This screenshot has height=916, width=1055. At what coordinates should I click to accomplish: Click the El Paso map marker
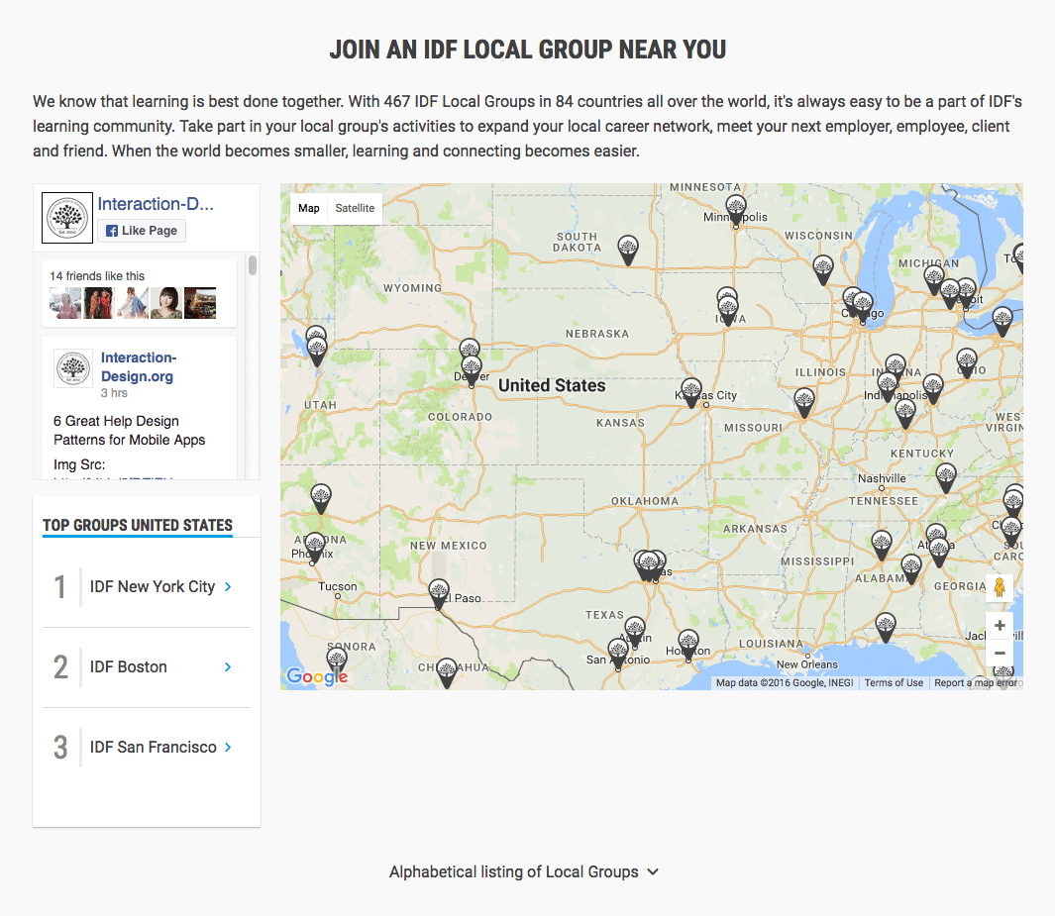pyautogui.click(x=439, y=594)
